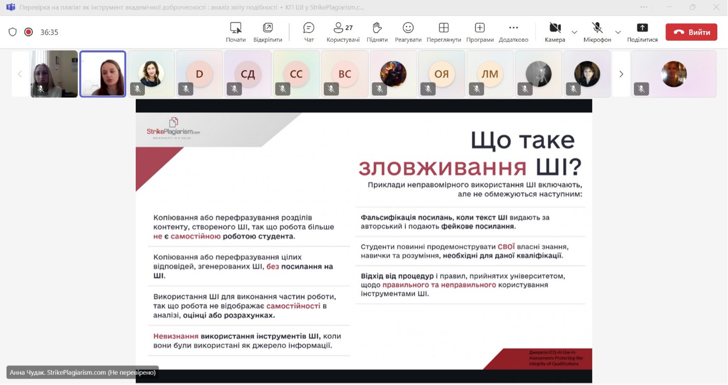Select the ВС participant tile

point(345,74)
